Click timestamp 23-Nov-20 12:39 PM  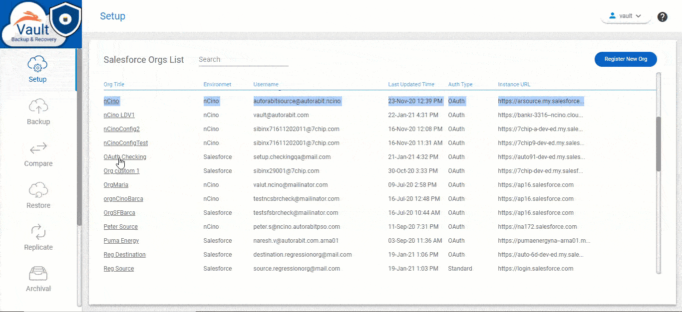tap(415, 101)
